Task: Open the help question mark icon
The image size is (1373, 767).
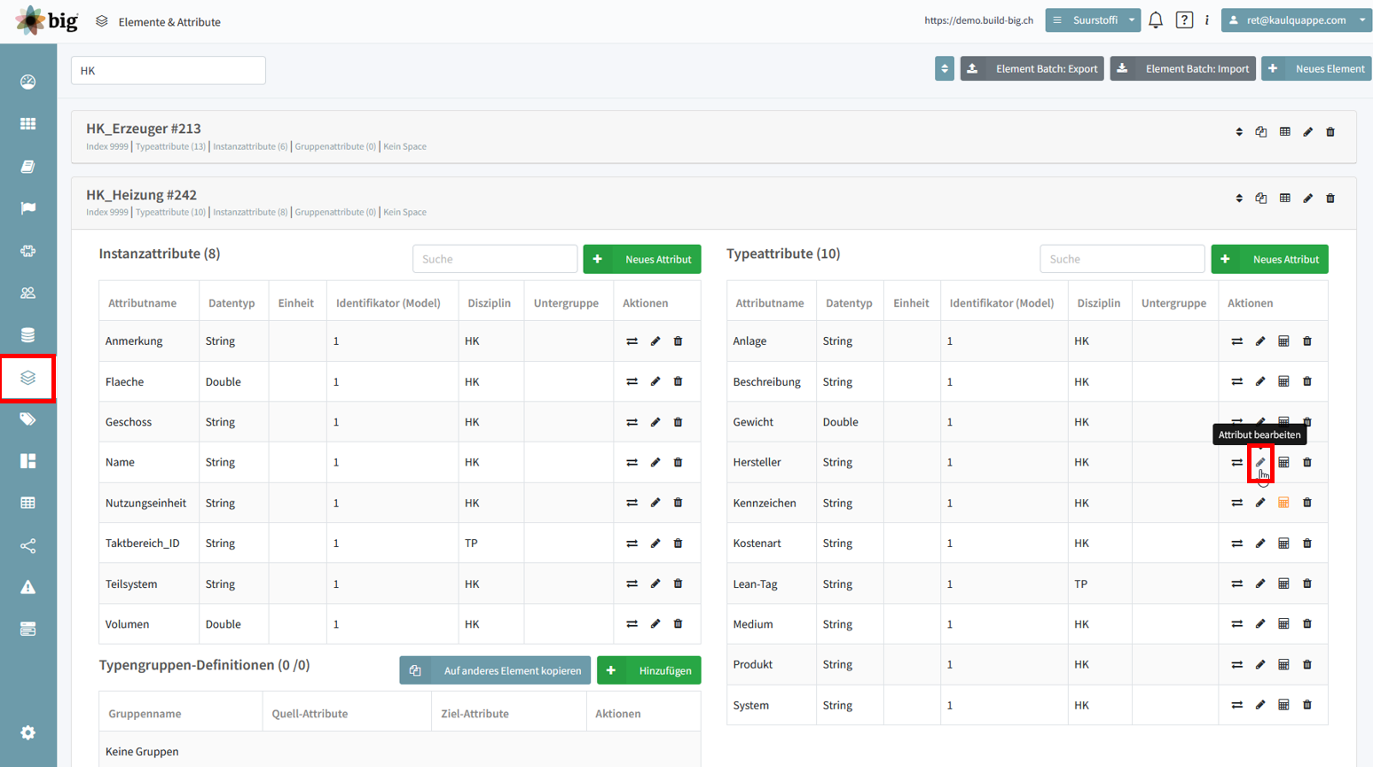Action: click(x=1184, y=20)
